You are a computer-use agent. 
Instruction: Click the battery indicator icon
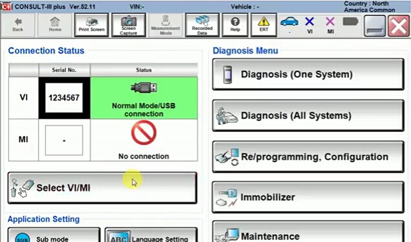point(350,21)
